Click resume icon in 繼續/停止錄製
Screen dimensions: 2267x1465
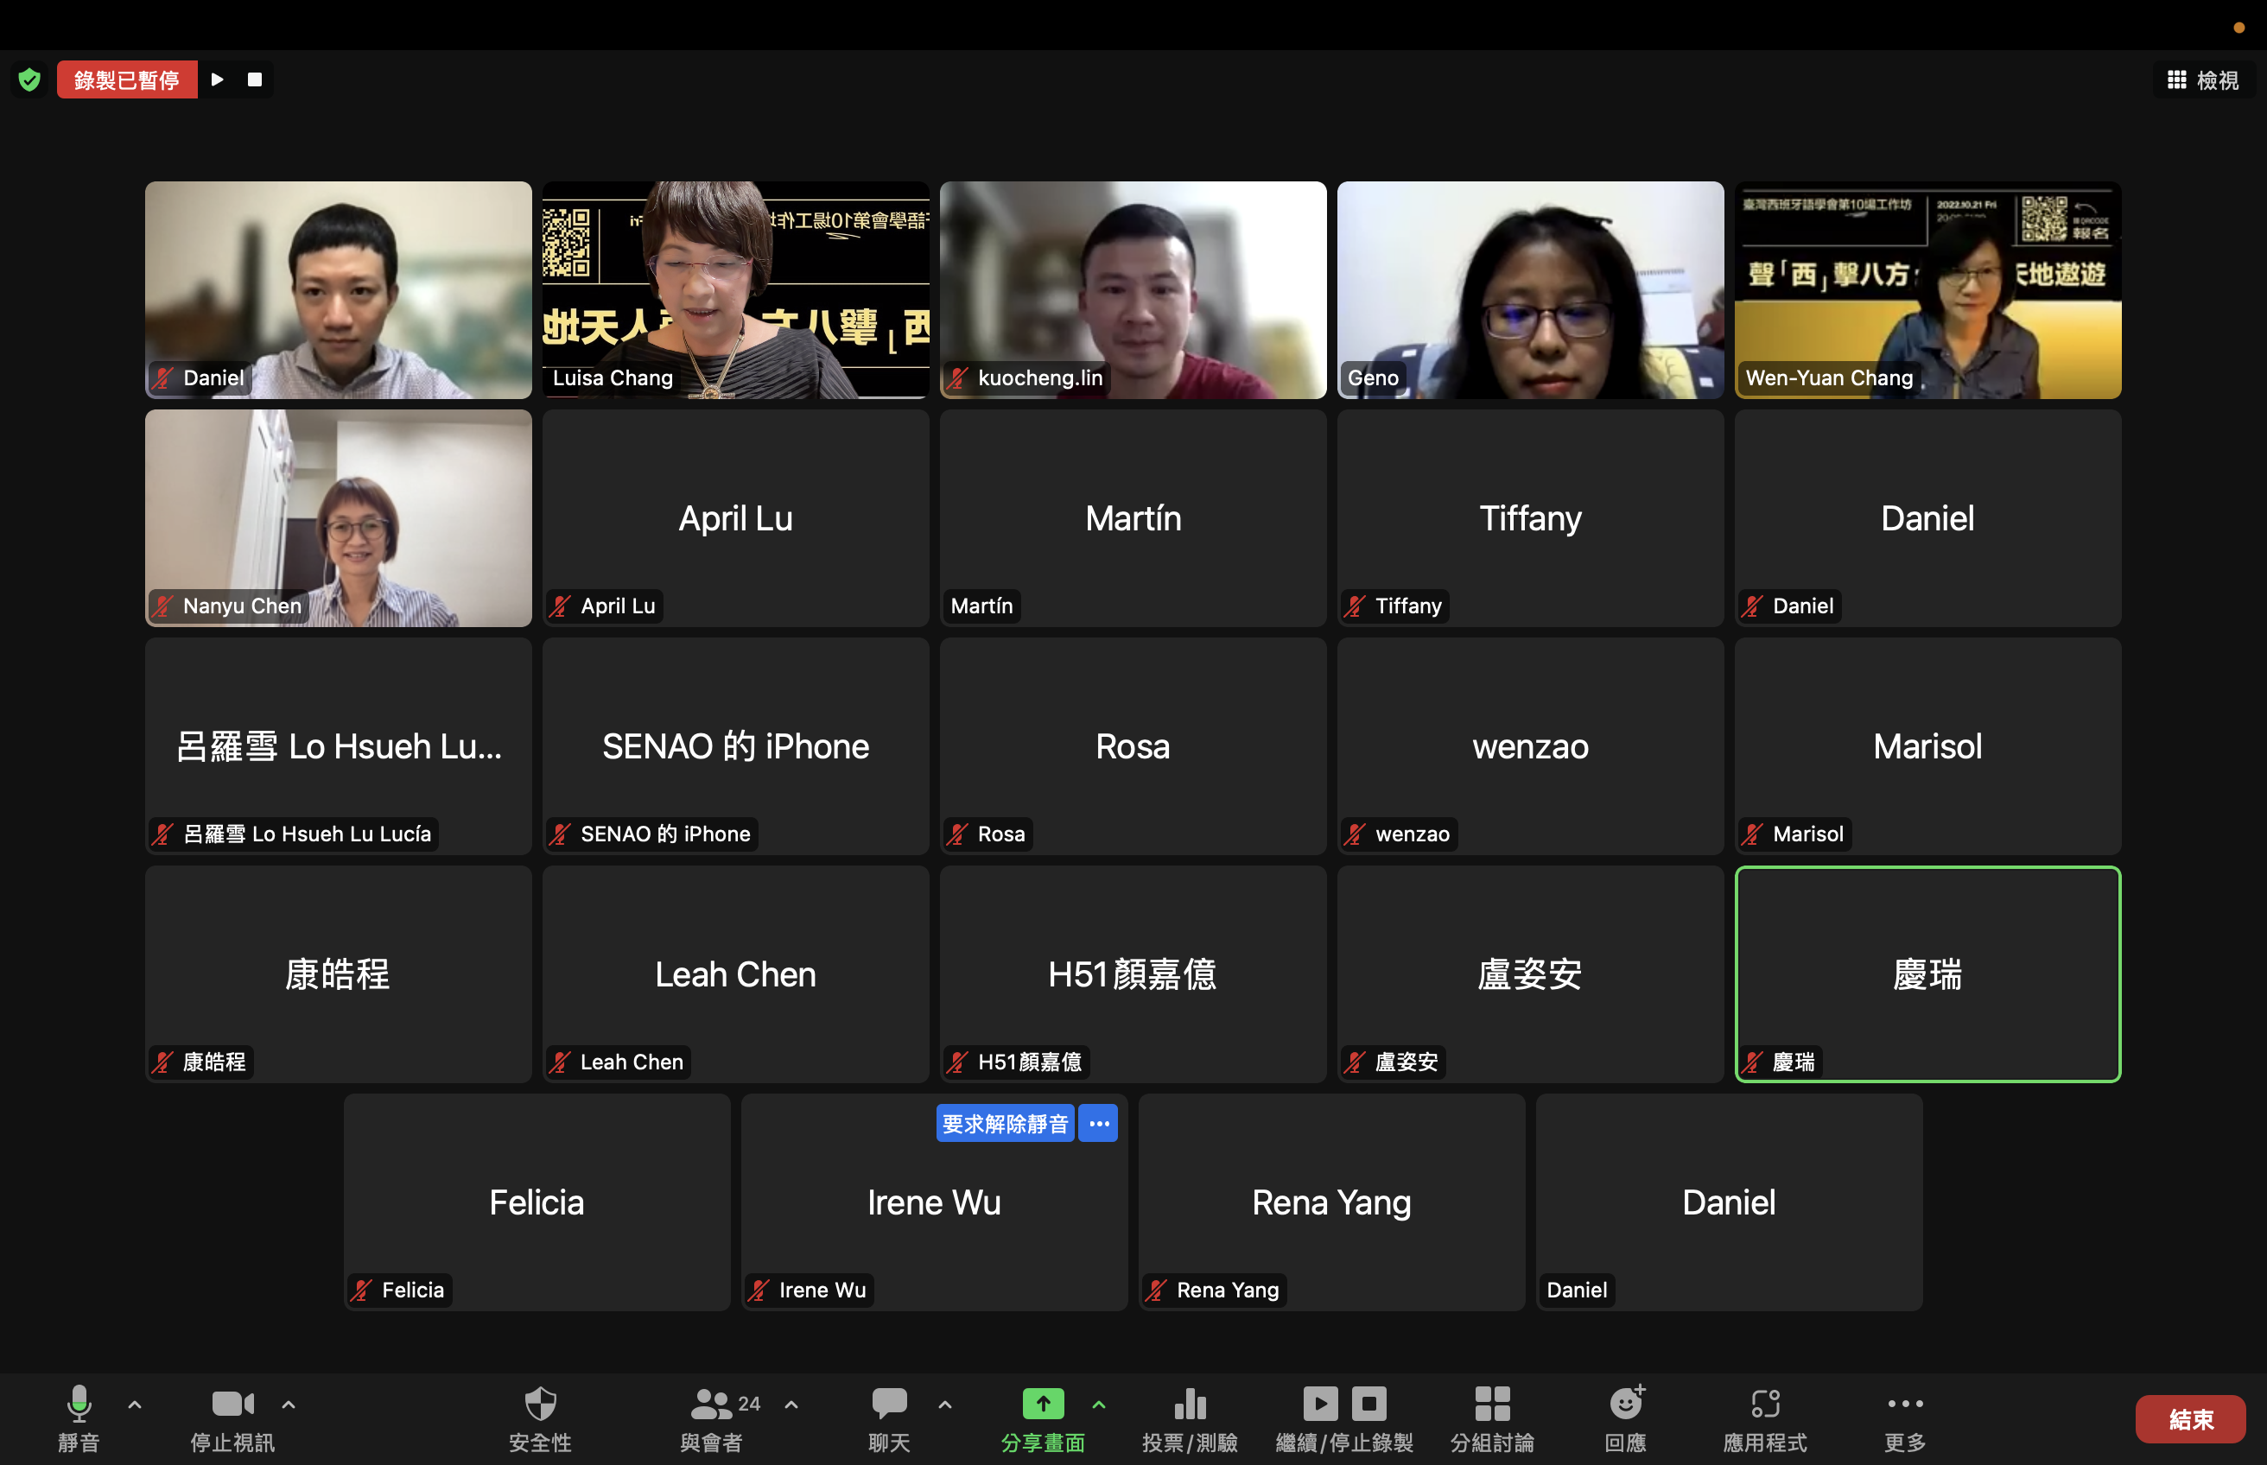pyautogui.click(x=1320, y=1403)
